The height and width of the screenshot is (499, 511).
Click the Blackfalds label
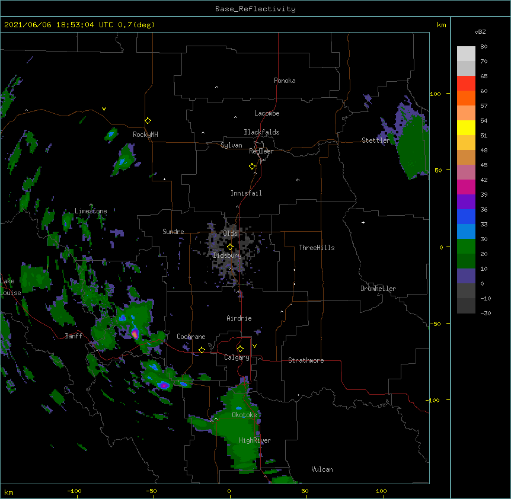(x=261, y=132)
